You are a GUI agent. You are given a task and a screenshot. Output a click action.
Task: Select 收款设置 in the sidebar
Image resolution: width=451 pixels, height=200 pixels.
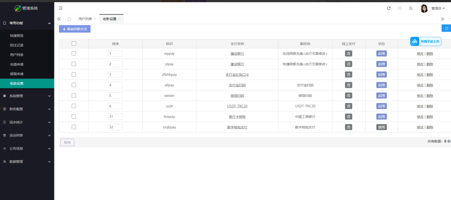[27, 83]
